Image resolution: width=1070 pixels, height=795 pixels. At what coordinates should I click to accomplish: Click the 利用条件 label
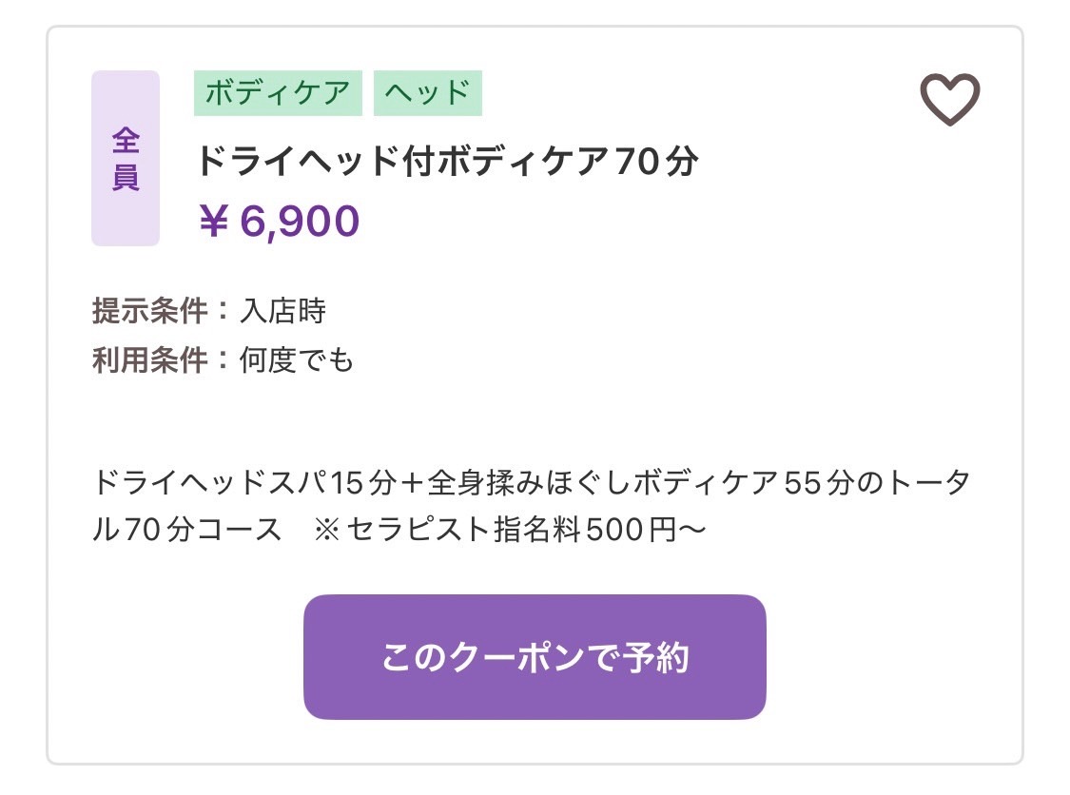click(x=150, y=359)
